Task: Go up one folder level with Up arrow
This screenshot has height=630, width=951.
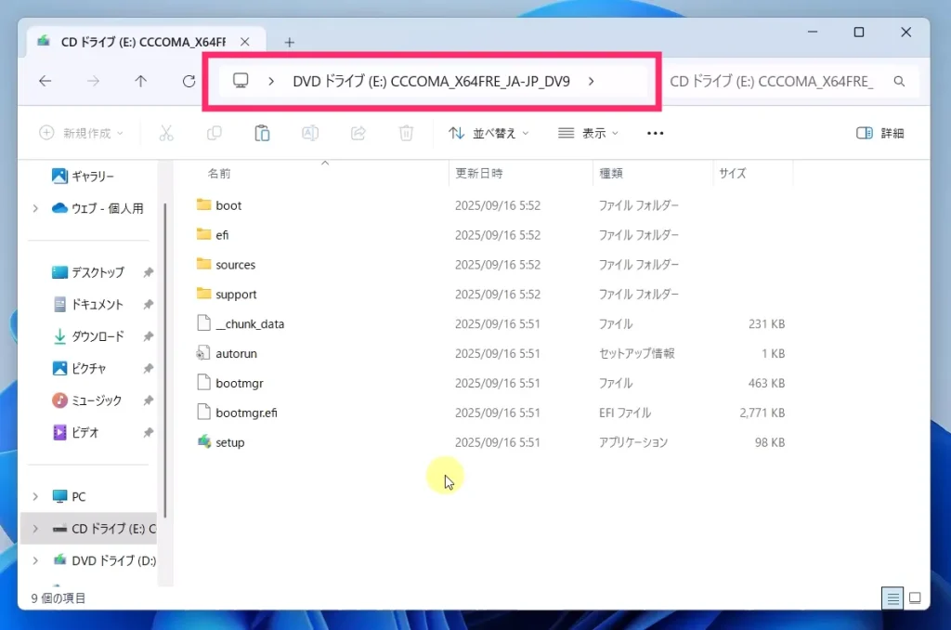Action: point(141,82)
